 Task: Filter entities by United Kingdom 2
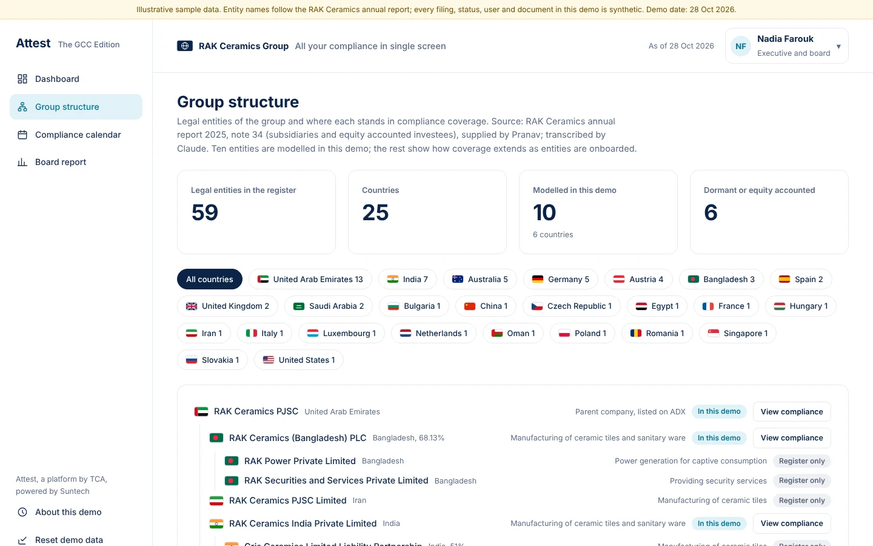click(x=227, y=306)
